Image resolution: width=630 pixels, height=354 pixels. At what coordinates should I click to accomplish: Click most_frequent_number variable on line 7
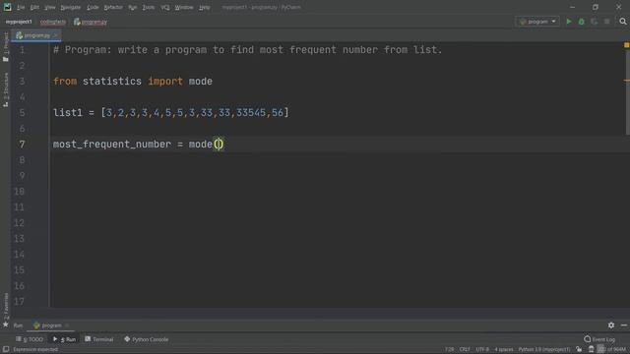[112, 145]
